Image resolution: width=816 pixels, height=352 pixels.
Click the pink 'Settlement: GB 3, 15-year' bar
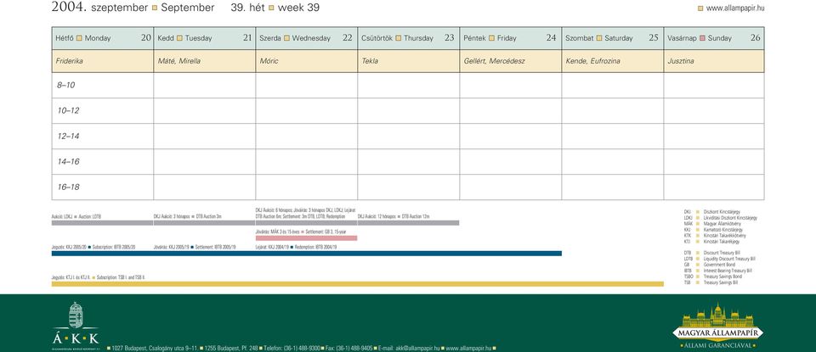pos(307,237)
